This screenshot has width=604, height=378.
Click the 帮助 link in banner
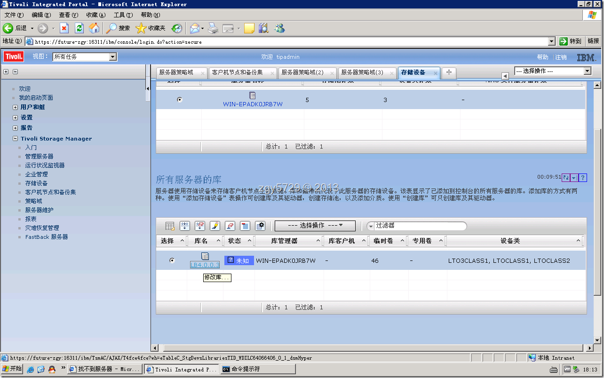click(x=542, y=57)
